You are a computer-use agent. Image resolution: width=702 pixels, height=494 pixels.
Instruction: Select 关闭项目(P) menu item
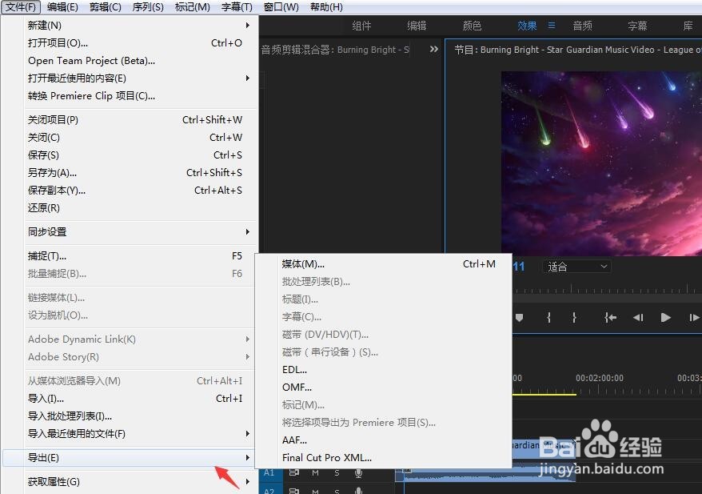130,119
